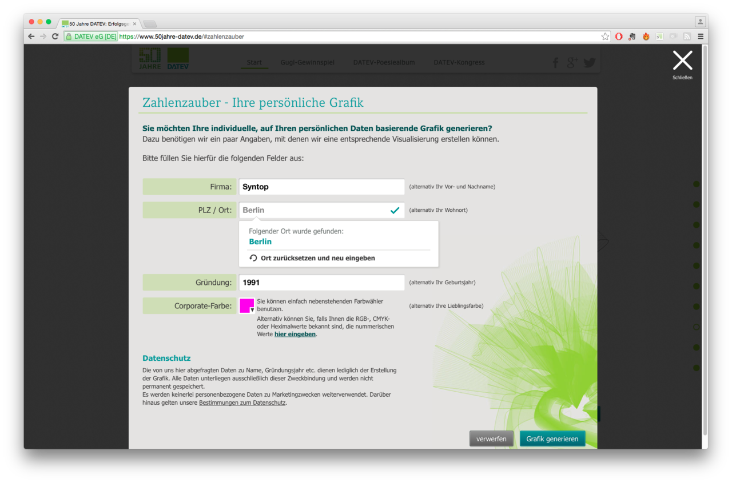732x483 pixels.
Task: Expand the color picker dropdown arrow
Action: pyautogui.click(x=252, y=310)
